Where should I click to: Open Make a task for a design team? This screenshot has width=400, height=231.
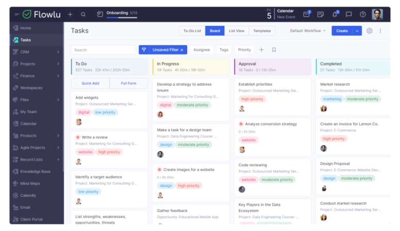coord(191,143)
